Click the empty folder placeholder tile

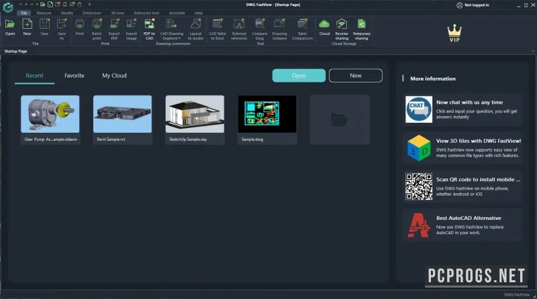(x=340, y=119)
